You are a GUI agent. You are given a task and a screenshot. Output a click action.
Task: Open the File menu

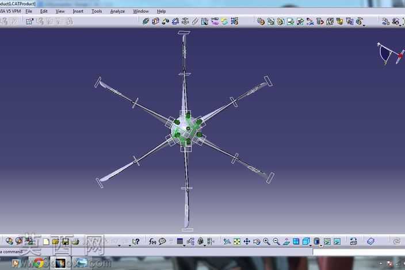coord(29,12)
